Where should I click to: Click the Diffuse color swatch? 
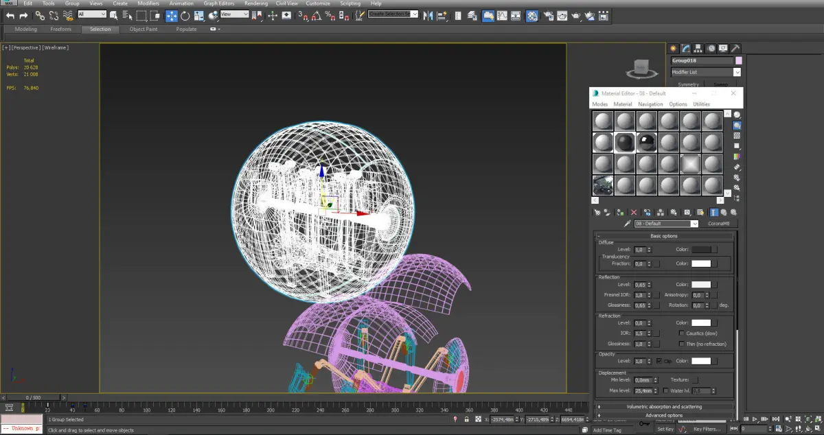point(701,250)
